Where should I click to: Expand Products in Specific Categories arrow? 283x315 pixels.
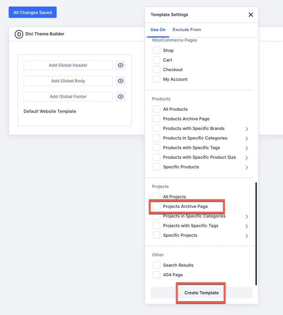pos(247,139)
